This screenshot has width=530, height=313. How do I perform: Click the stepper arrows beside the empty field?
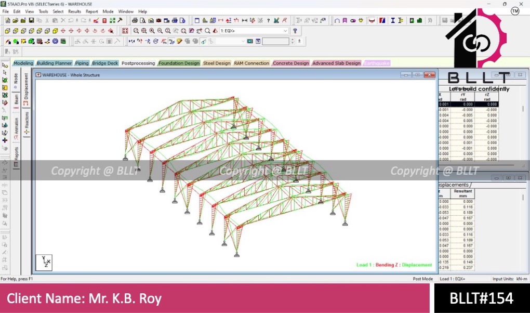click(293, 41)
